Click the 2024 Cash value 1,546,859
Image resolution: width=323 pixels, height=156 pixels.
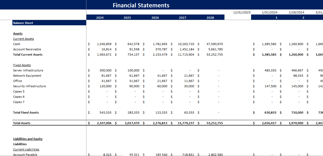click(104, 44)
